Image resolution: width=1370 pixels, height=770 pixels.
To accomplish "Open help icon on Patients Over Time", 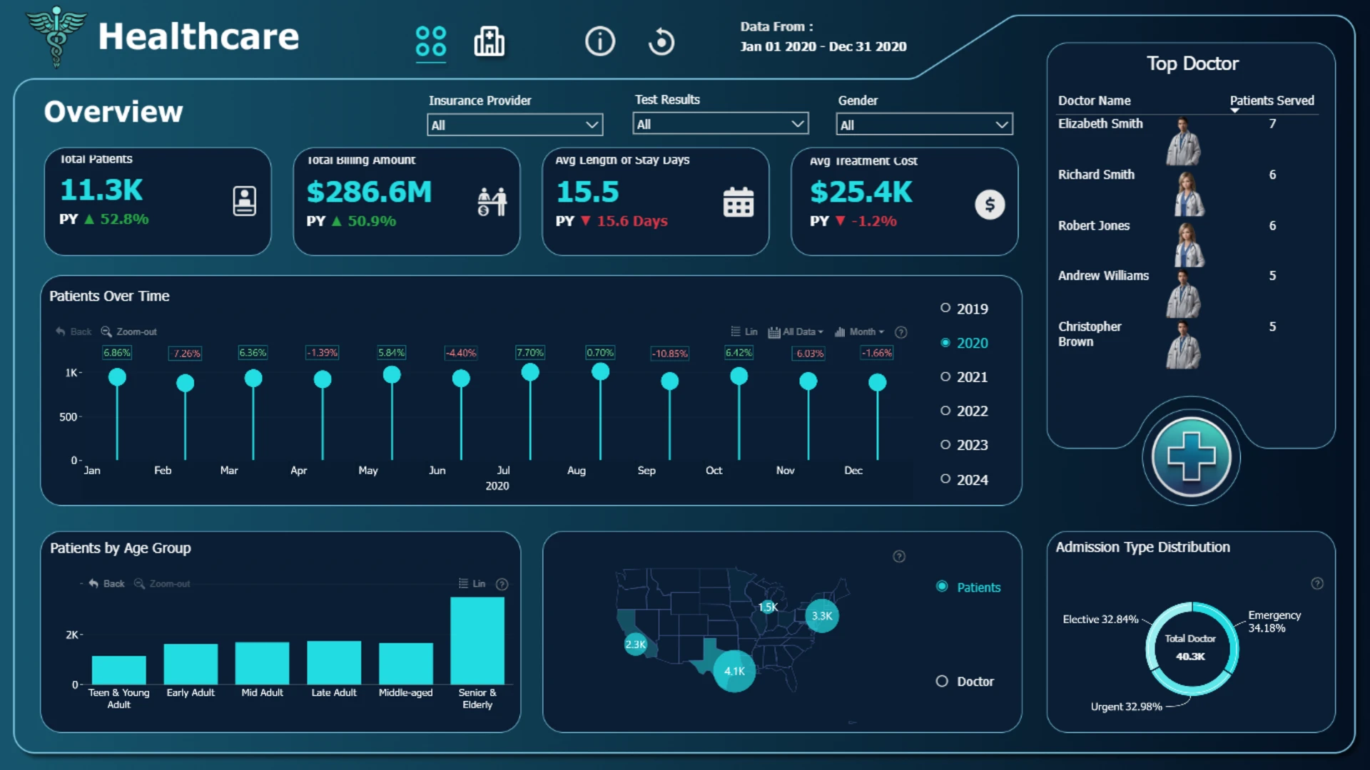I will click(901, 332).
